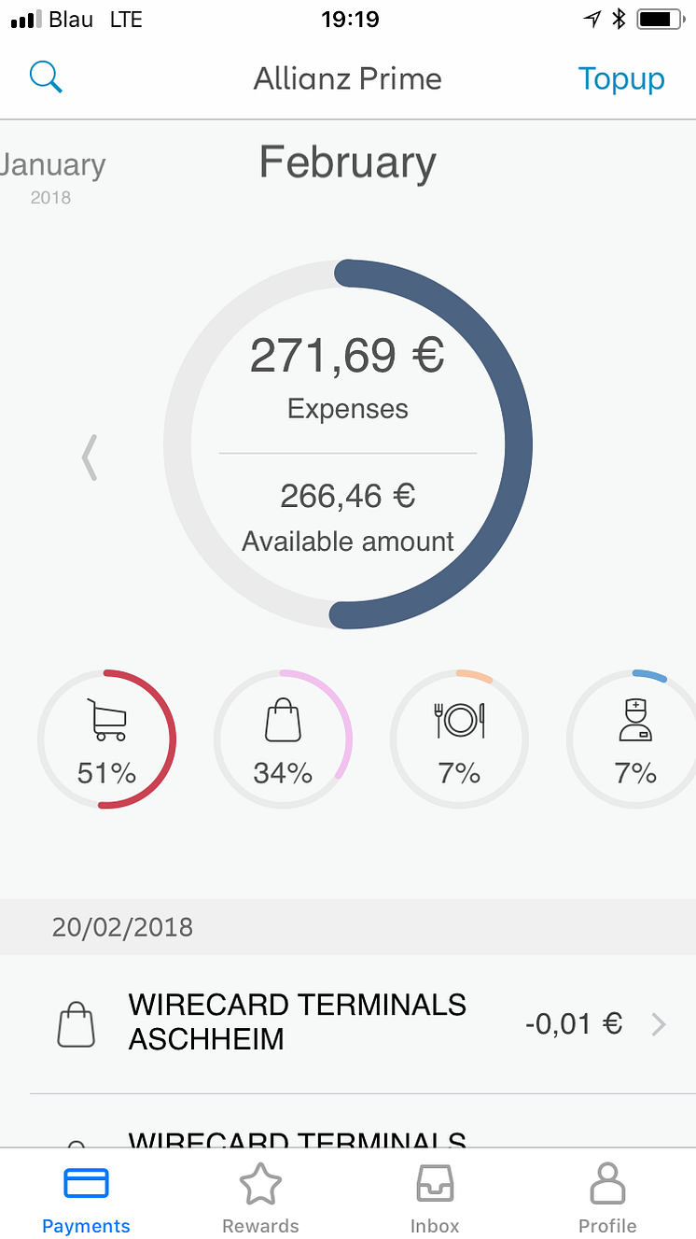Go to previous month with left chevron
Viewport: 696px width, 1239px height.
90,458
